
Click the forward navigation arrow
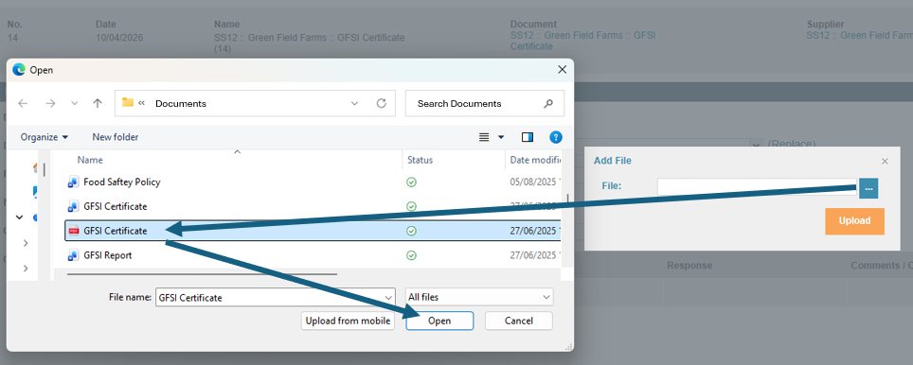click(50, 103)
